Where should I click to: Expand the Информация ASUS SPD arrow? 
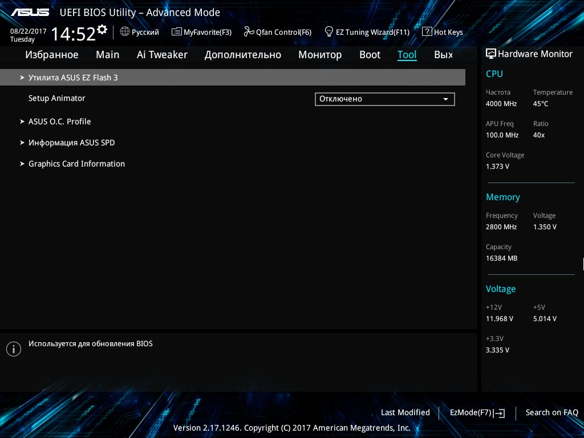22,143
